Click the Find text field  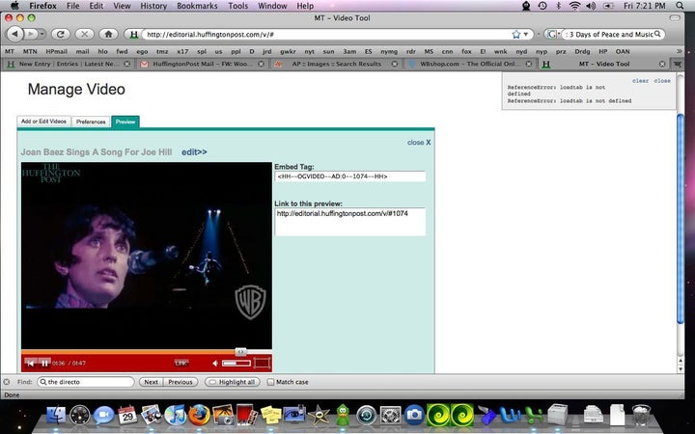click(86, 382)
